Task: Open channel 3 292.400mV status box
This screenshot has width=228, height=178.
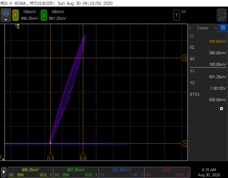Action: pos(121,172)
